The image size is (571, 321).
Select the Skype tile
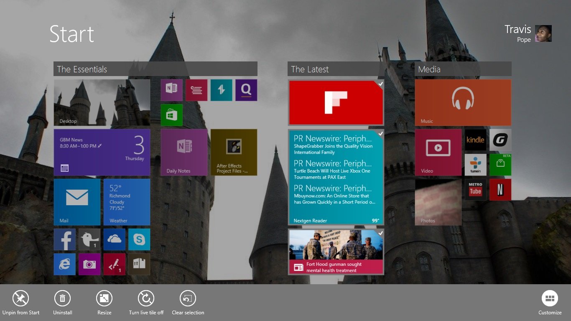coord(139,239)
